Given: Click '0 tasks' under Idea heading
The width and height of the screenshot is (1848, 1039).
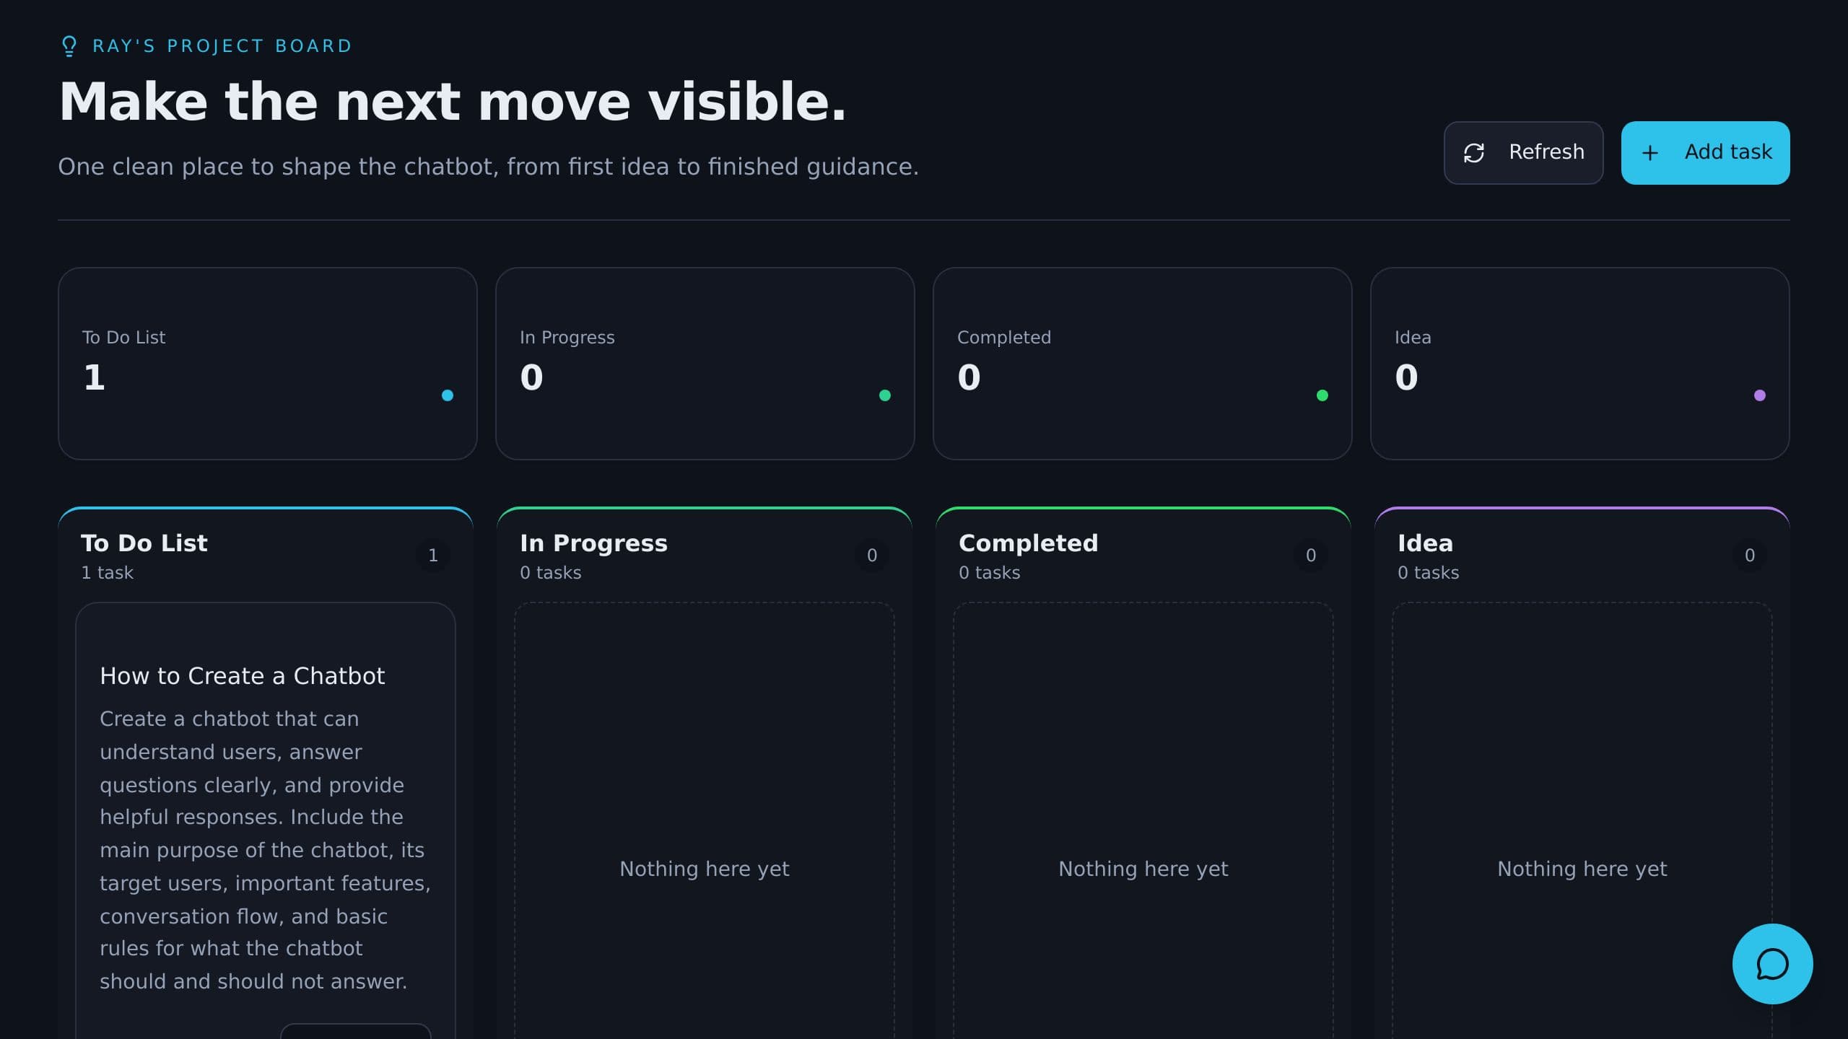Looking at the screenshot, I should pos(1428,573).
